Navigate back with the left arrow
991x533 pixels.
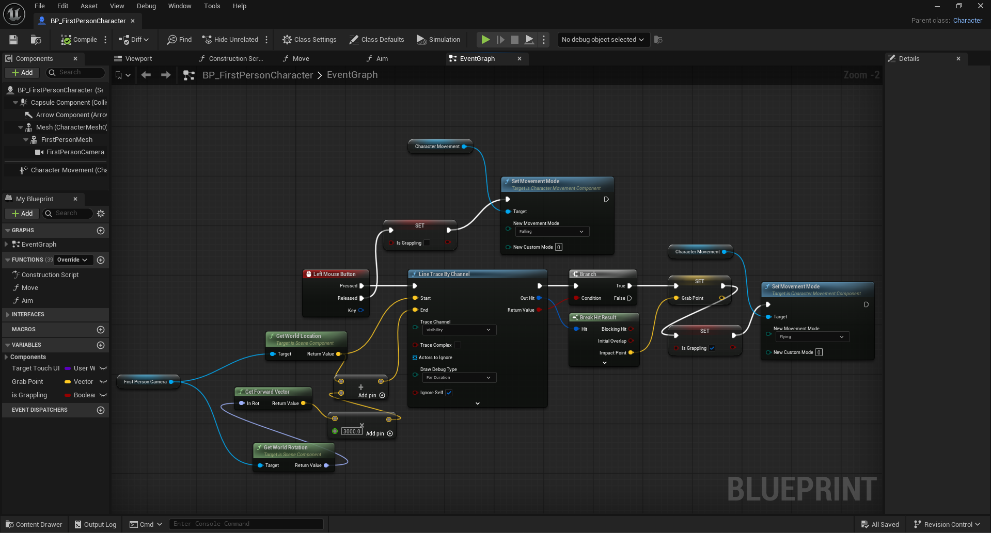point(146,75)
